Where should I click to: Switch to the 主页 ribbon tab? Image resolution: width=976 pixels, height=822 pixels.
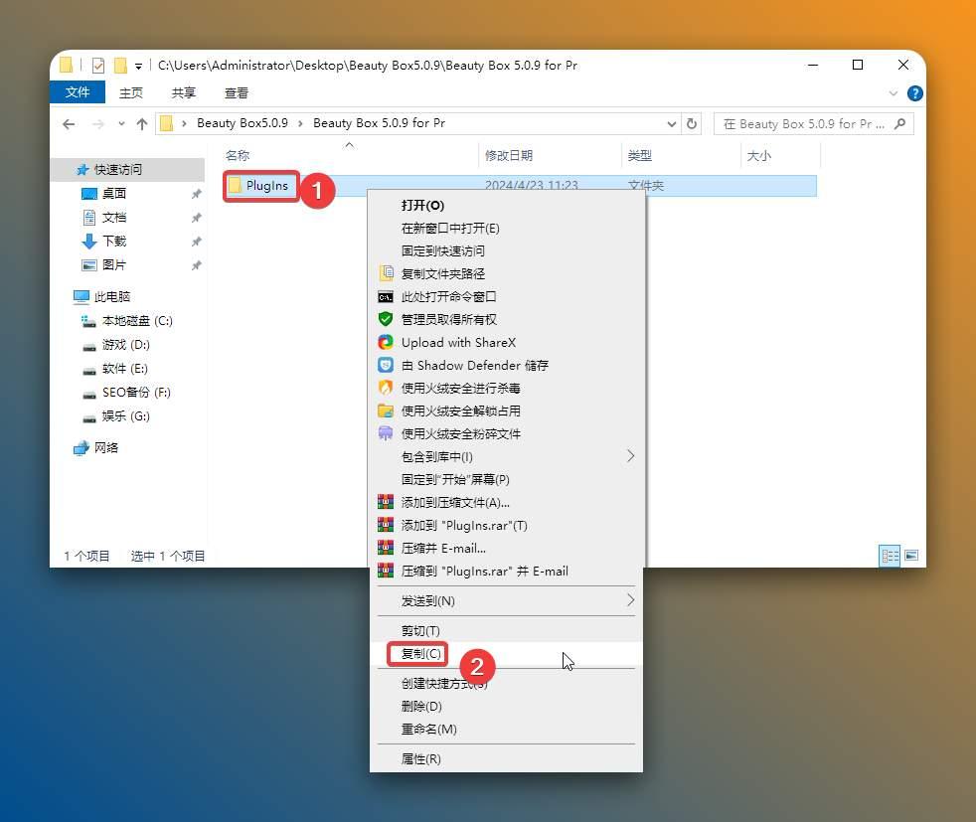click(x=131, y=92)
